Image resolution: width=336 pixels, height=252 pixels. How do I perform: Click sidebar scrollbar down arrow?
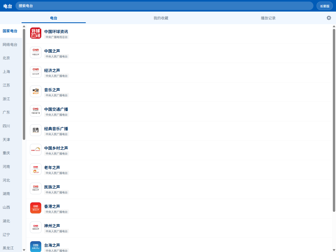[x=24, y=250]
